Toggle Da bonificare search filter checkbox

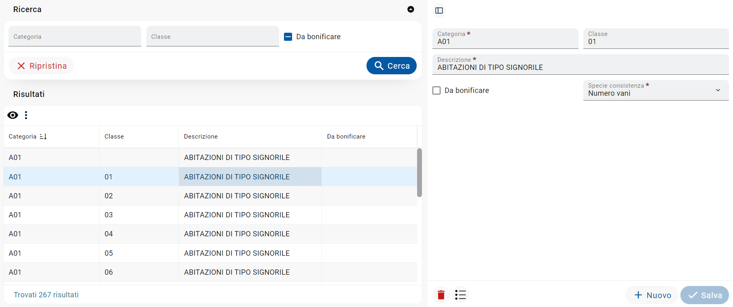pyautogui.click(x=288, y=37)
